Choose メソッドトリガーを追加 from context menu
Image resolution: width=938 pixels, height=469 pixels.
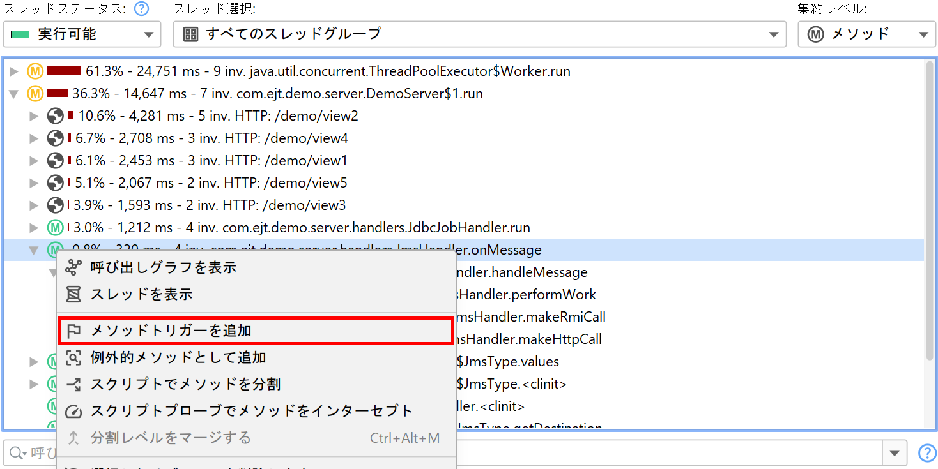(x=171, y=331)
